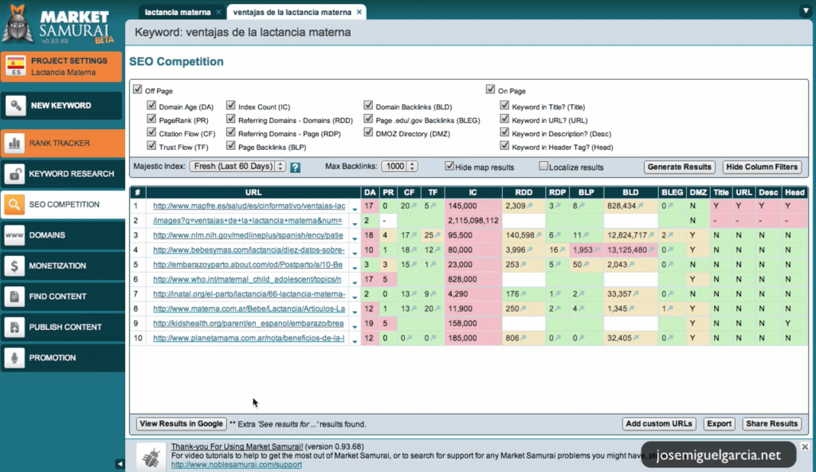Collapse the sidebar with the left arrow
The height and width of the screenshot is (472, 816).
(x=120, y=464)
